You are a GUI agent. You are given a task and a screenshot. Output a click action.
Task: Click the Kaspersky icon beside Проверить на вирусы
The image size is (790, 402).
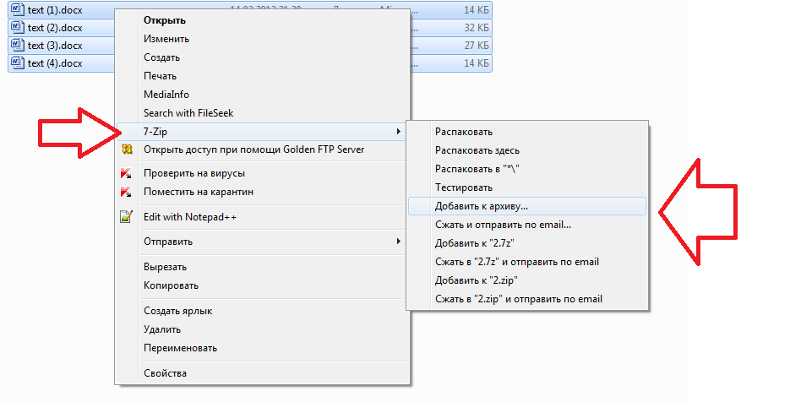click(127, 173)
